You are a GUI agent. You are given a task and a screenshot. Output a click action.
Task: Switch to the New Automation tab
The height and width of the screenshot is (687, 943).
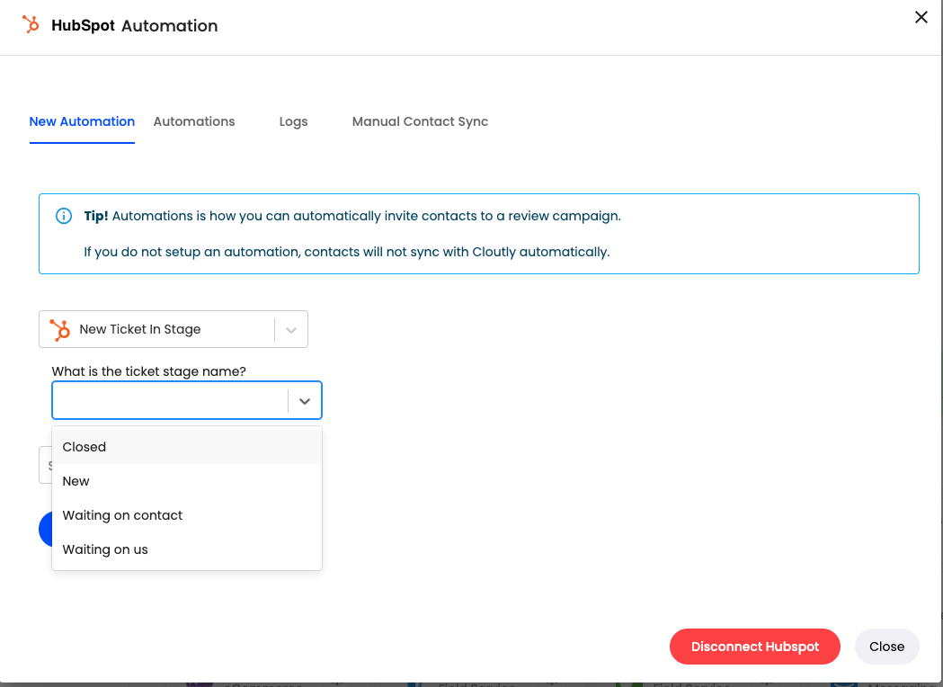(82, 121)
